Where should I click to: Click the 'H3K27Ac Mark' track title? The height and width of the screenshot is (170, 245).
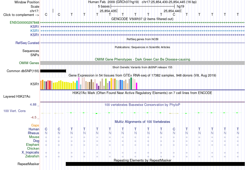point(142,93)
